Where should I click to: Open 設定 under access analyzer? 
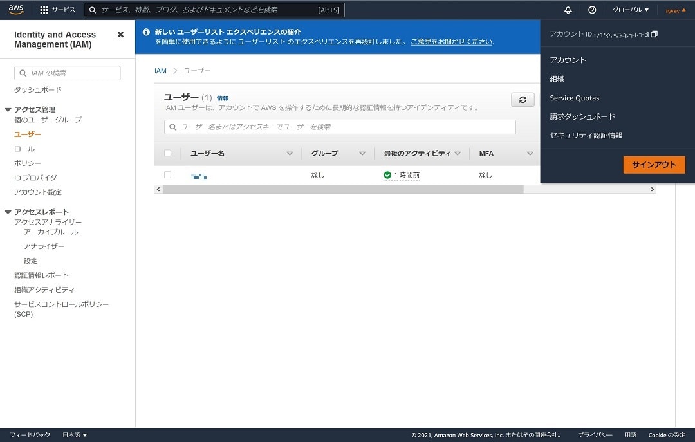pos(31,261)
